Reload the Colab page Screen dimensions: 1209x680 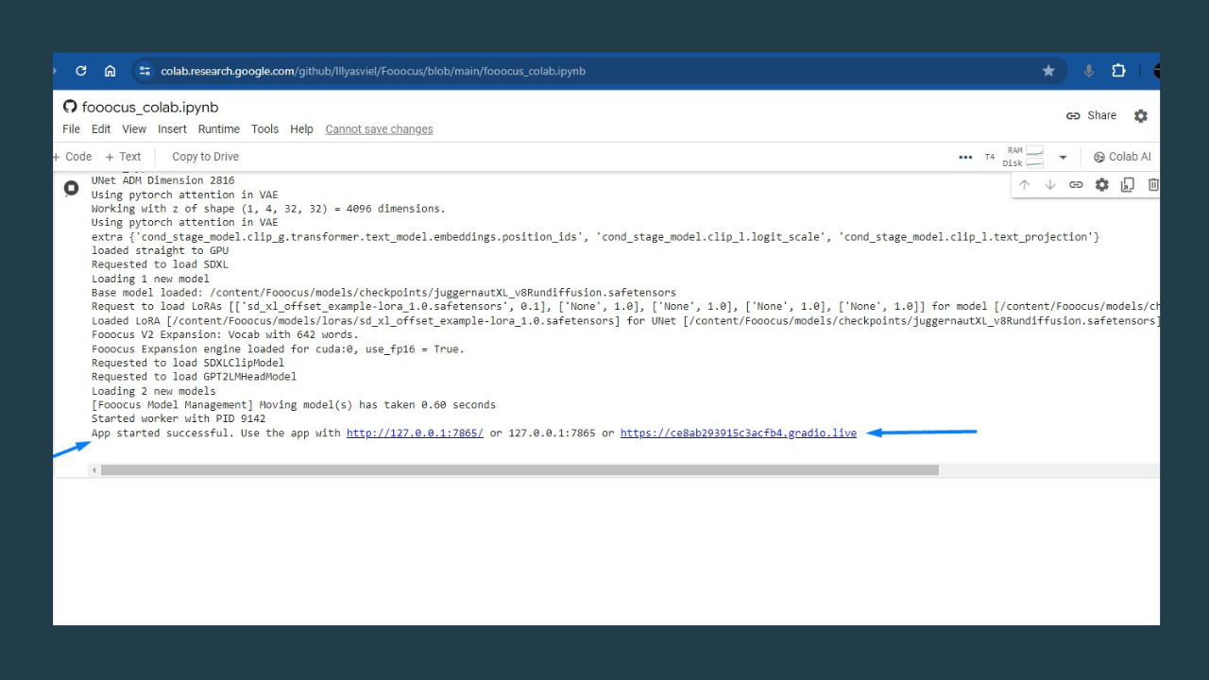(x=81, y=71)
